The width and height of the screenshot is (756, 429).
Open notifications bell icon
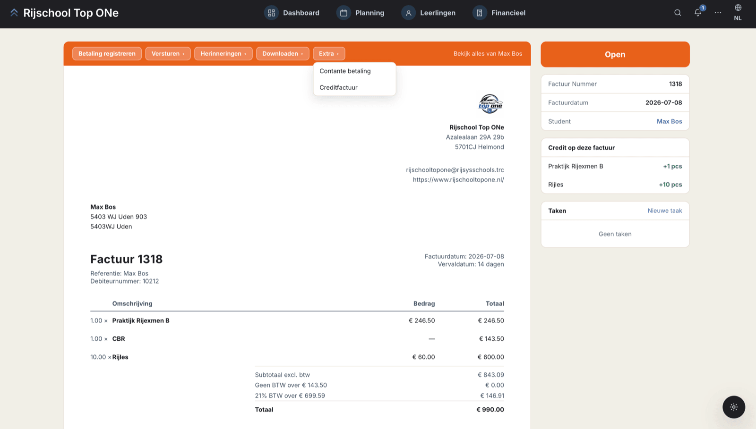click(x=698, y=13)
